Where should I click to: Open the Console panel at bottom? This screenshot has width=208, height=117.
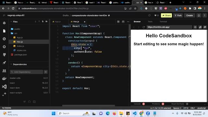[x=137, y=104]
